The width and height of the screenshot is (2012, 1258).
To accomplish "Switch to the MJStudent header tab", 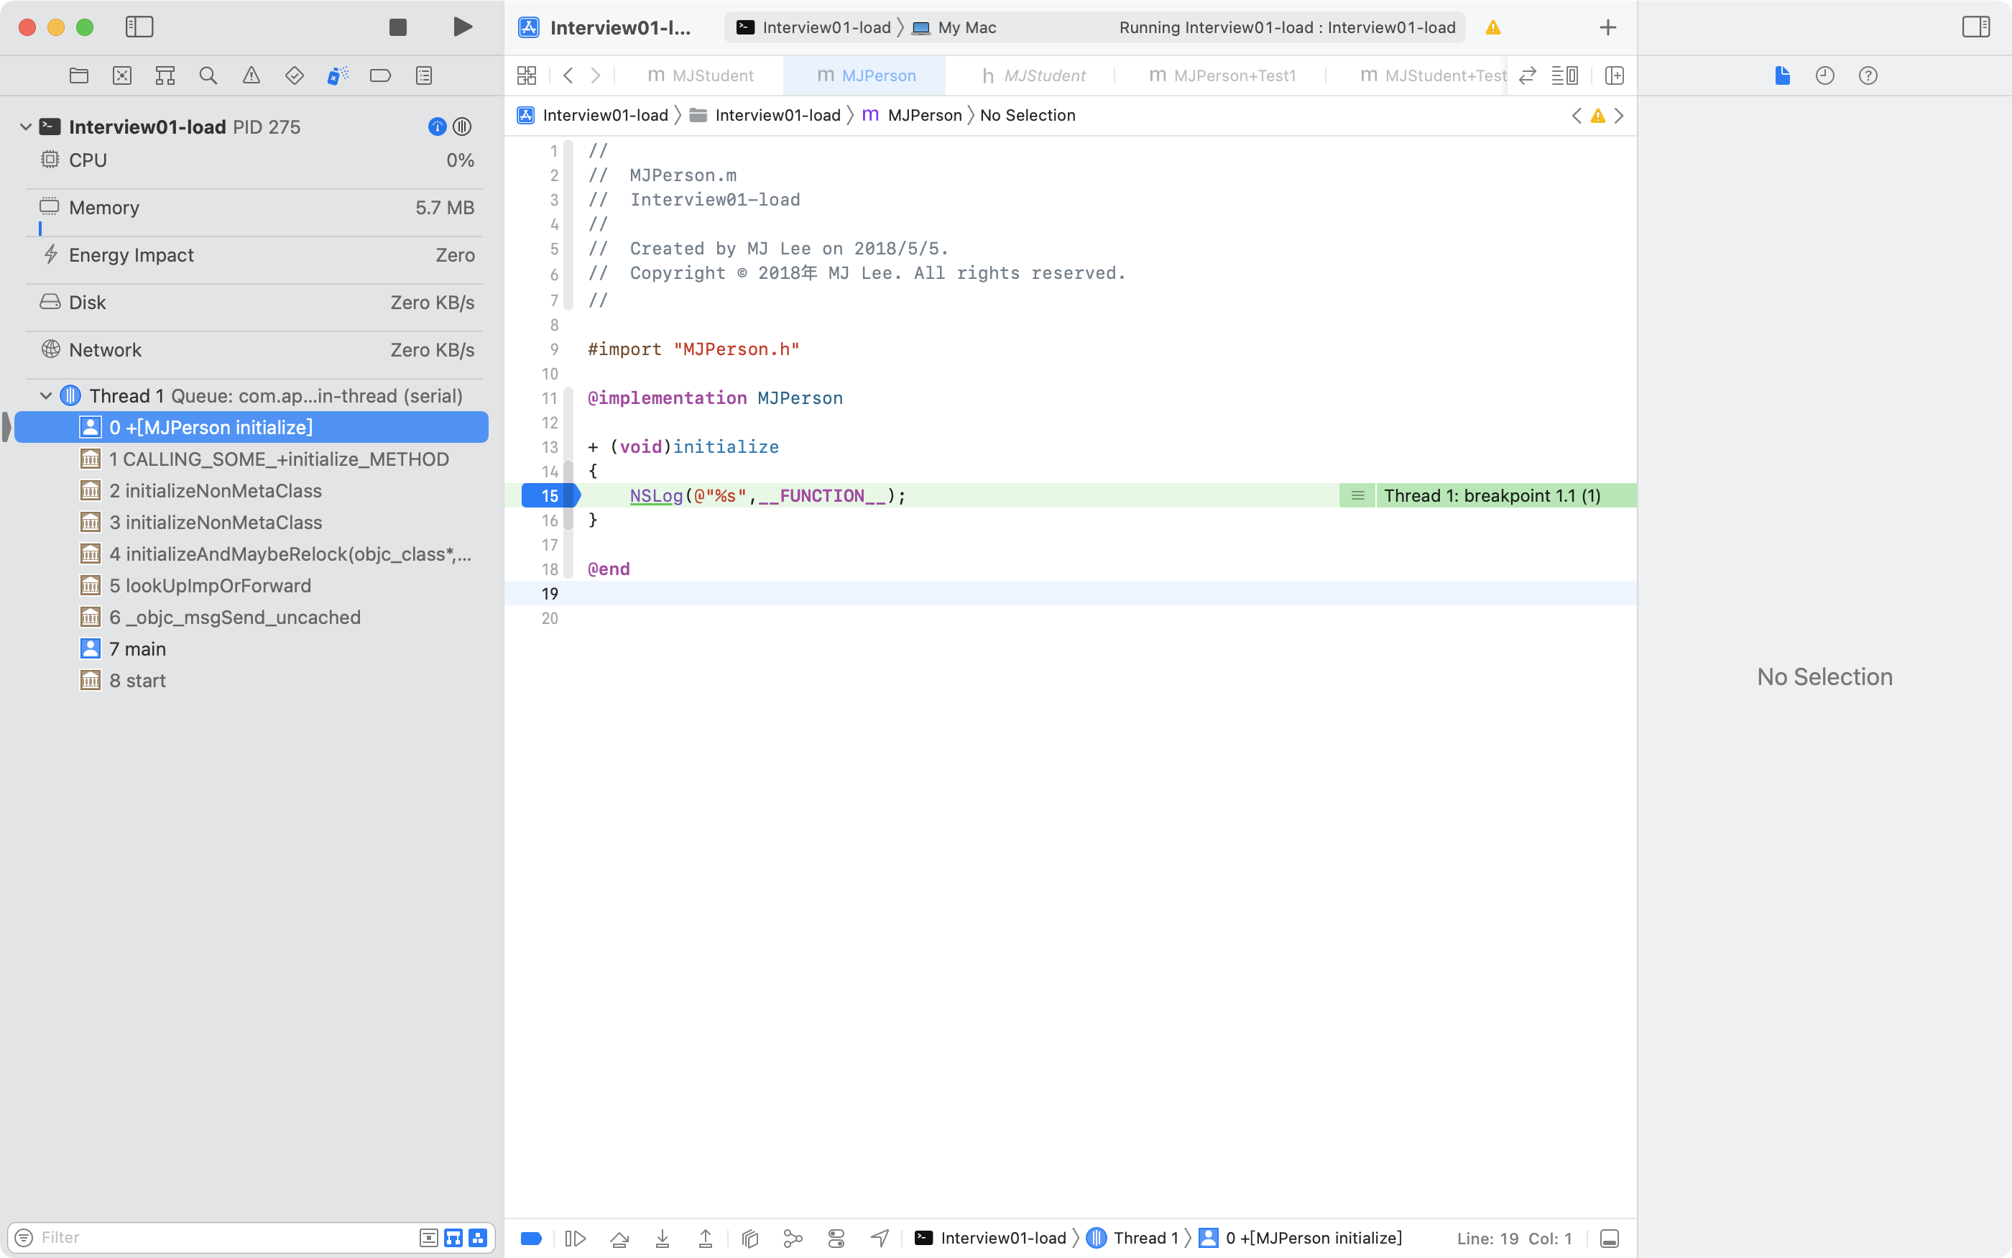I will point(1033,75).
